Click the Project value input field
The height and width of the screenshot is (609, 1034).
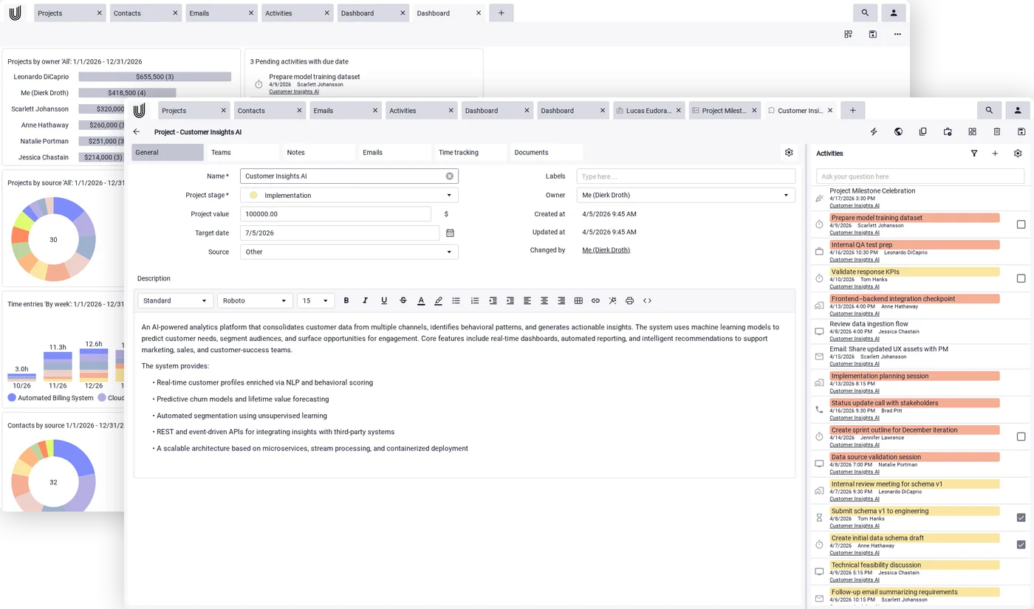coord(335,214)
